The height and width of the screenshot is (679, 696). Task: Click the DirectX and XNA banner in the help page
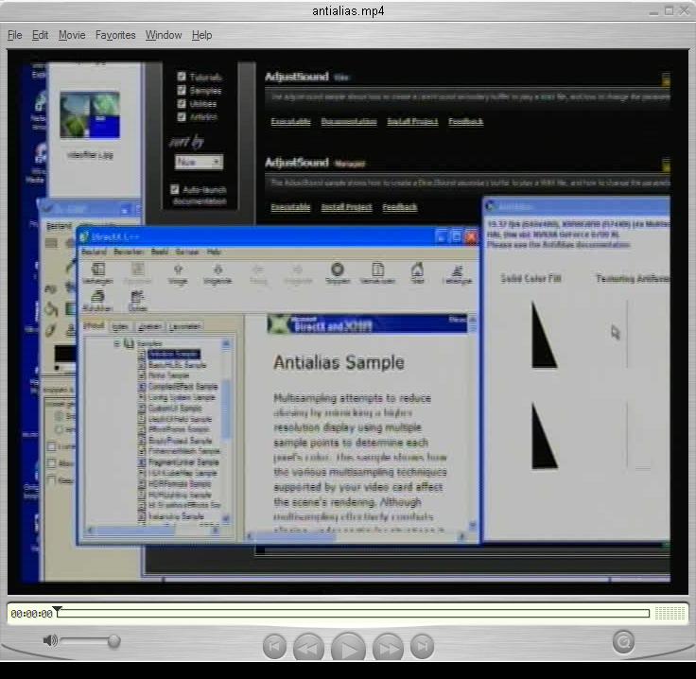(x=367, y=323)
